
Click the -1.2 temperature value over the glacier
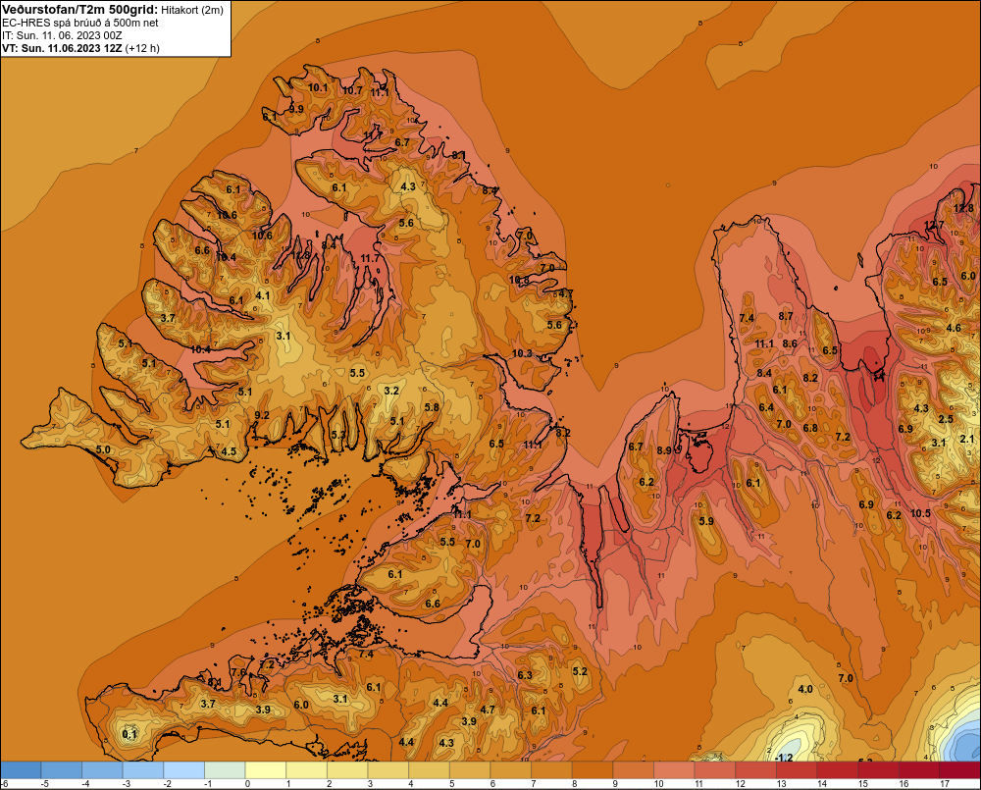pyautogui.click(x=783, y=758)
